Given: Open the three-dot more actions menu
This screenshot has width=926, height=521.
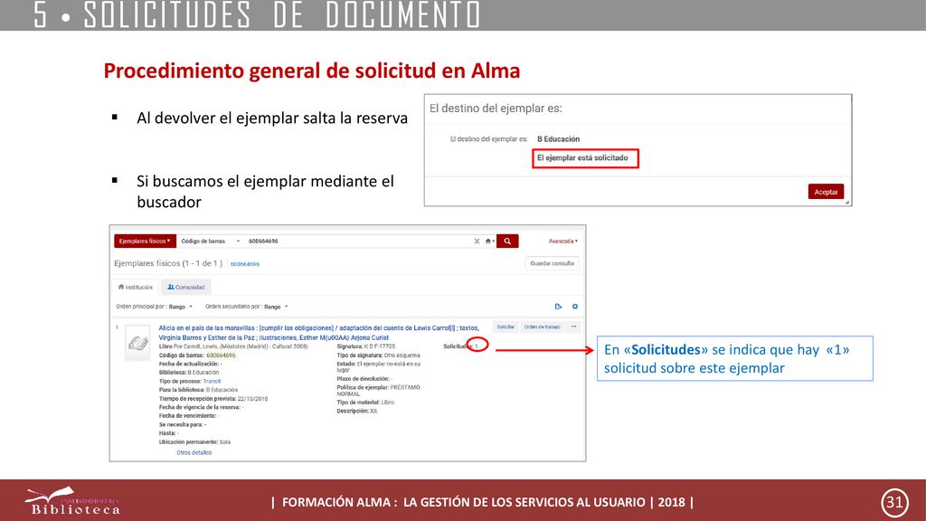Looking at the screenshot, I should 573,327.
